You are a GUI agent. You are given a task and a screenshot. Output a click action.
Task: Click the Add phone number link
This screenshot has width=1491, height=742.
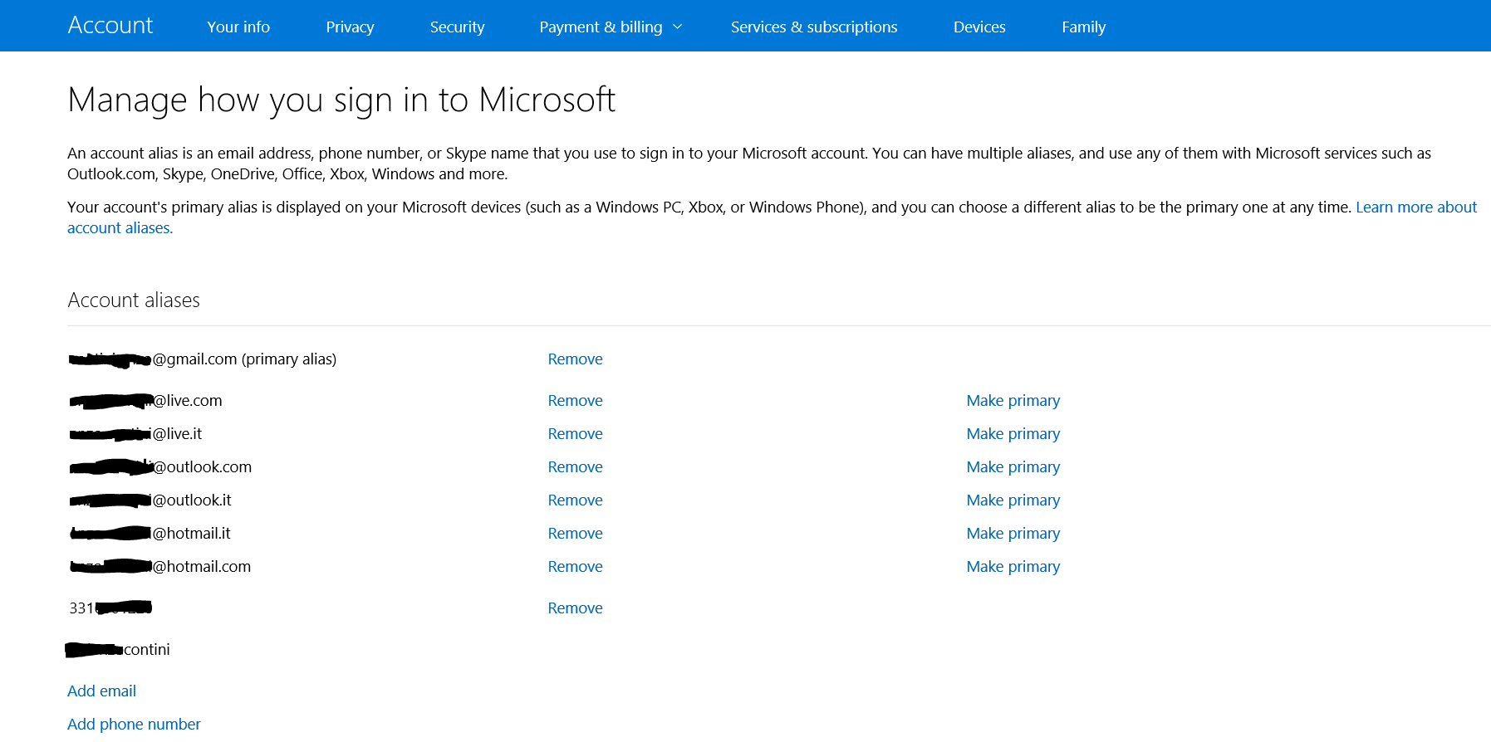click(134, 725)
